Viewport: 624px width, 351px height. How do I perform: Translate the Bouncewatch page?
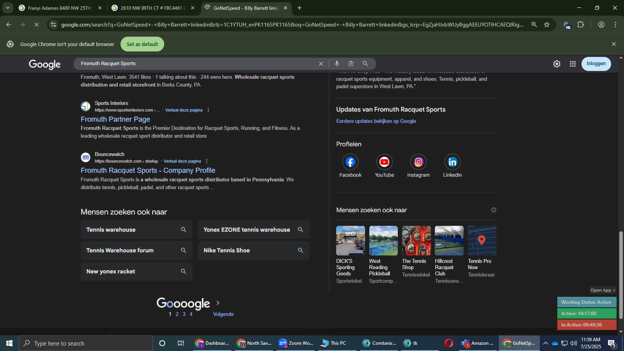(182, 161)
